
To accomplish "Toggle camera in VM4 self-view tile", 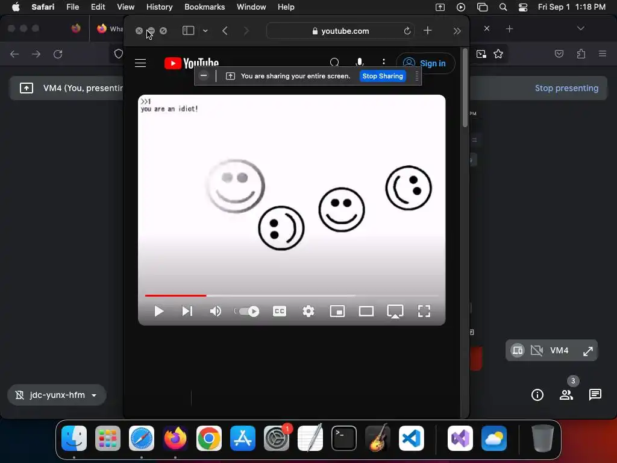I will coord(537,350).
